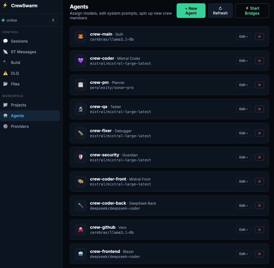This screenshot has width=274, height=268.
Task: Click the + New Agent button
Action: (191, 11)
